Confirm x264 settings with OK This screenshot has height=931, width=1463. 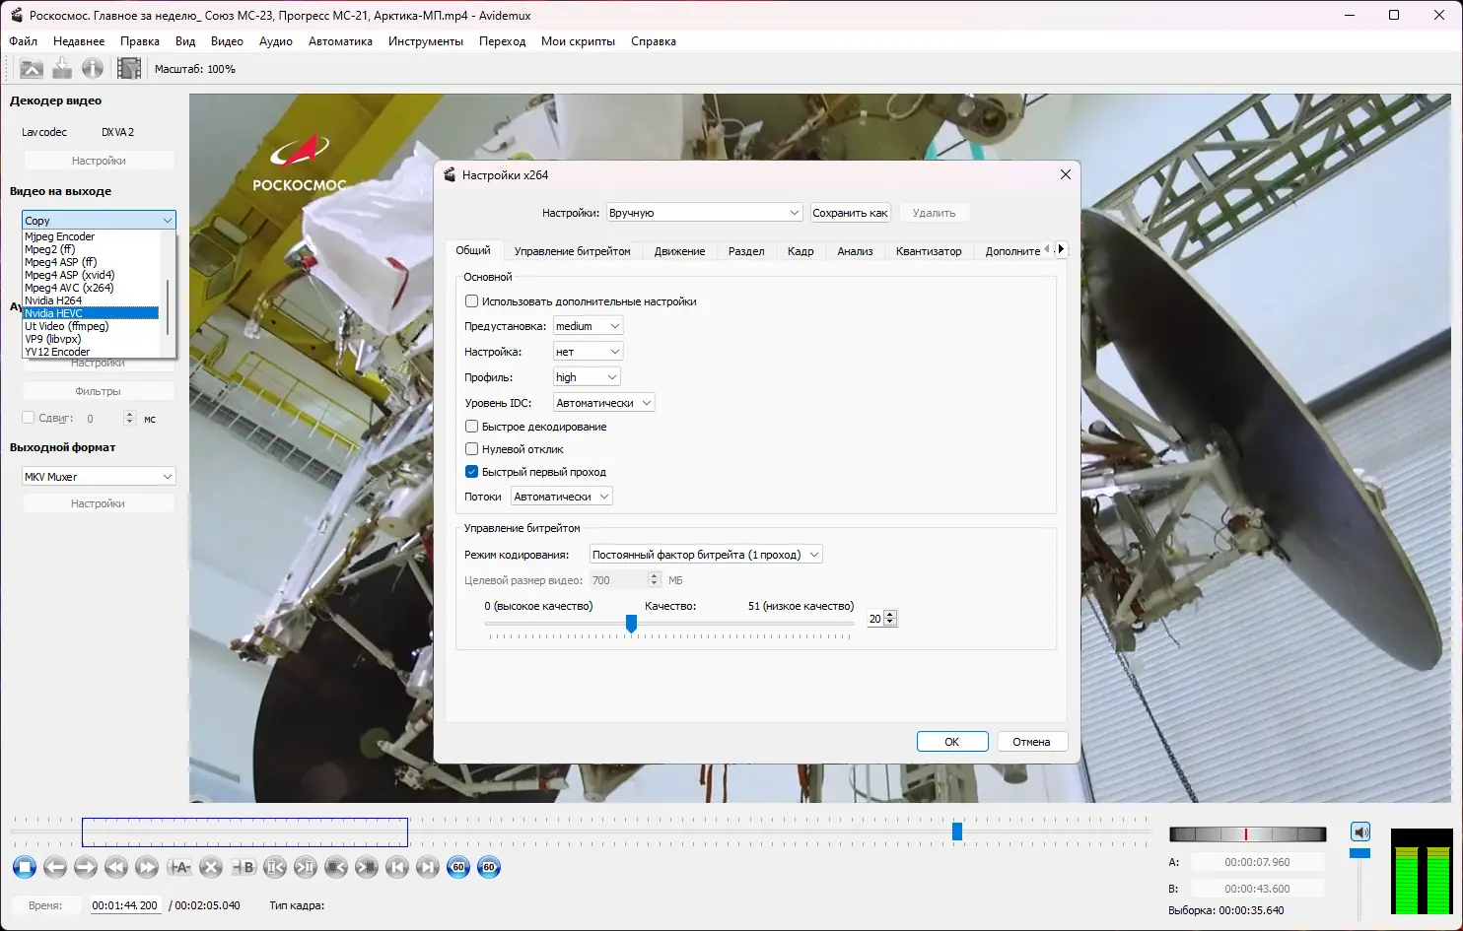pyautogui.click(x=951, y=741)
